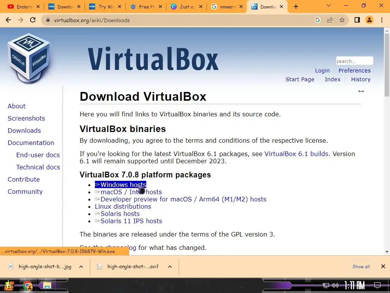Go to Start Page link
This screenshot has height=293, width=390.
[300, 79]
